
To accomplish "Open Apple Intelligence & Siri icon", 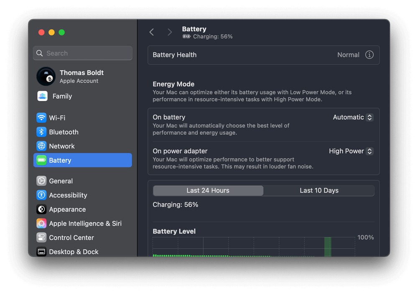I will [41, 223].
